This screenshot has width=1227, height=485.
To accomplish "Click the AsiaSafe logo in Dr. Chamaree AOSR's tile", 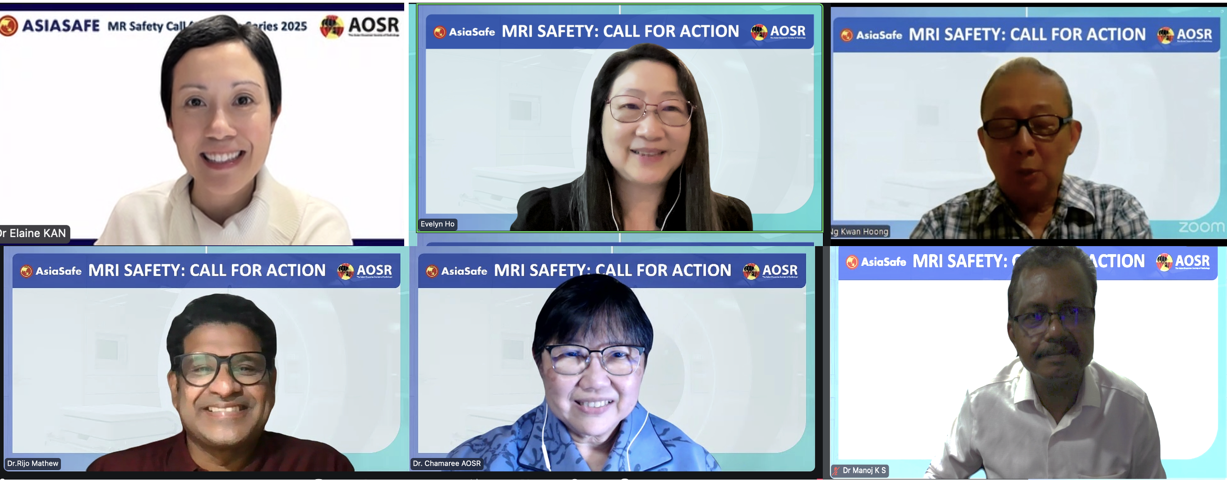I will click(x=457, y=271).
